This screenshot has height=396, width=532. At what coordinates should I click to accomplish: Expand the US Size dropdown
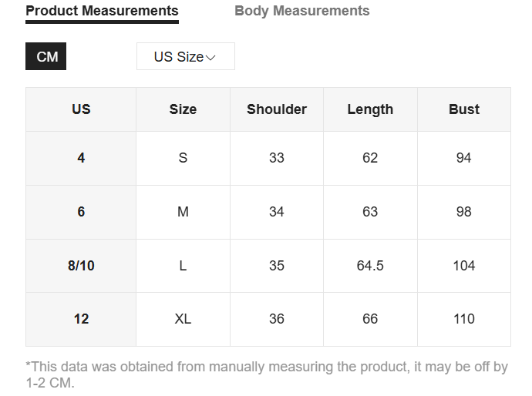(185, 57)
